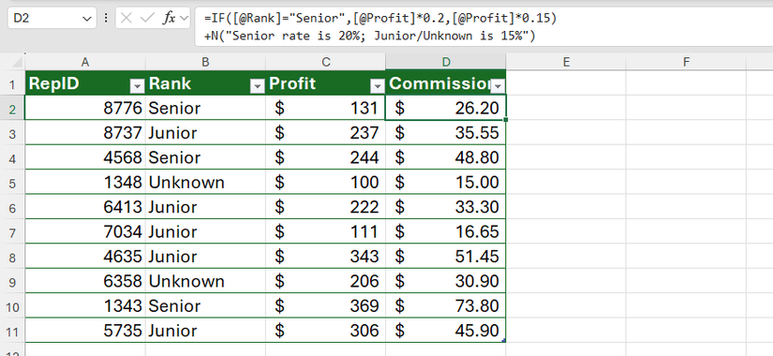Click the Commission cell showing 35.55
This screenshot has height=356, width=773.
[446, 133]
